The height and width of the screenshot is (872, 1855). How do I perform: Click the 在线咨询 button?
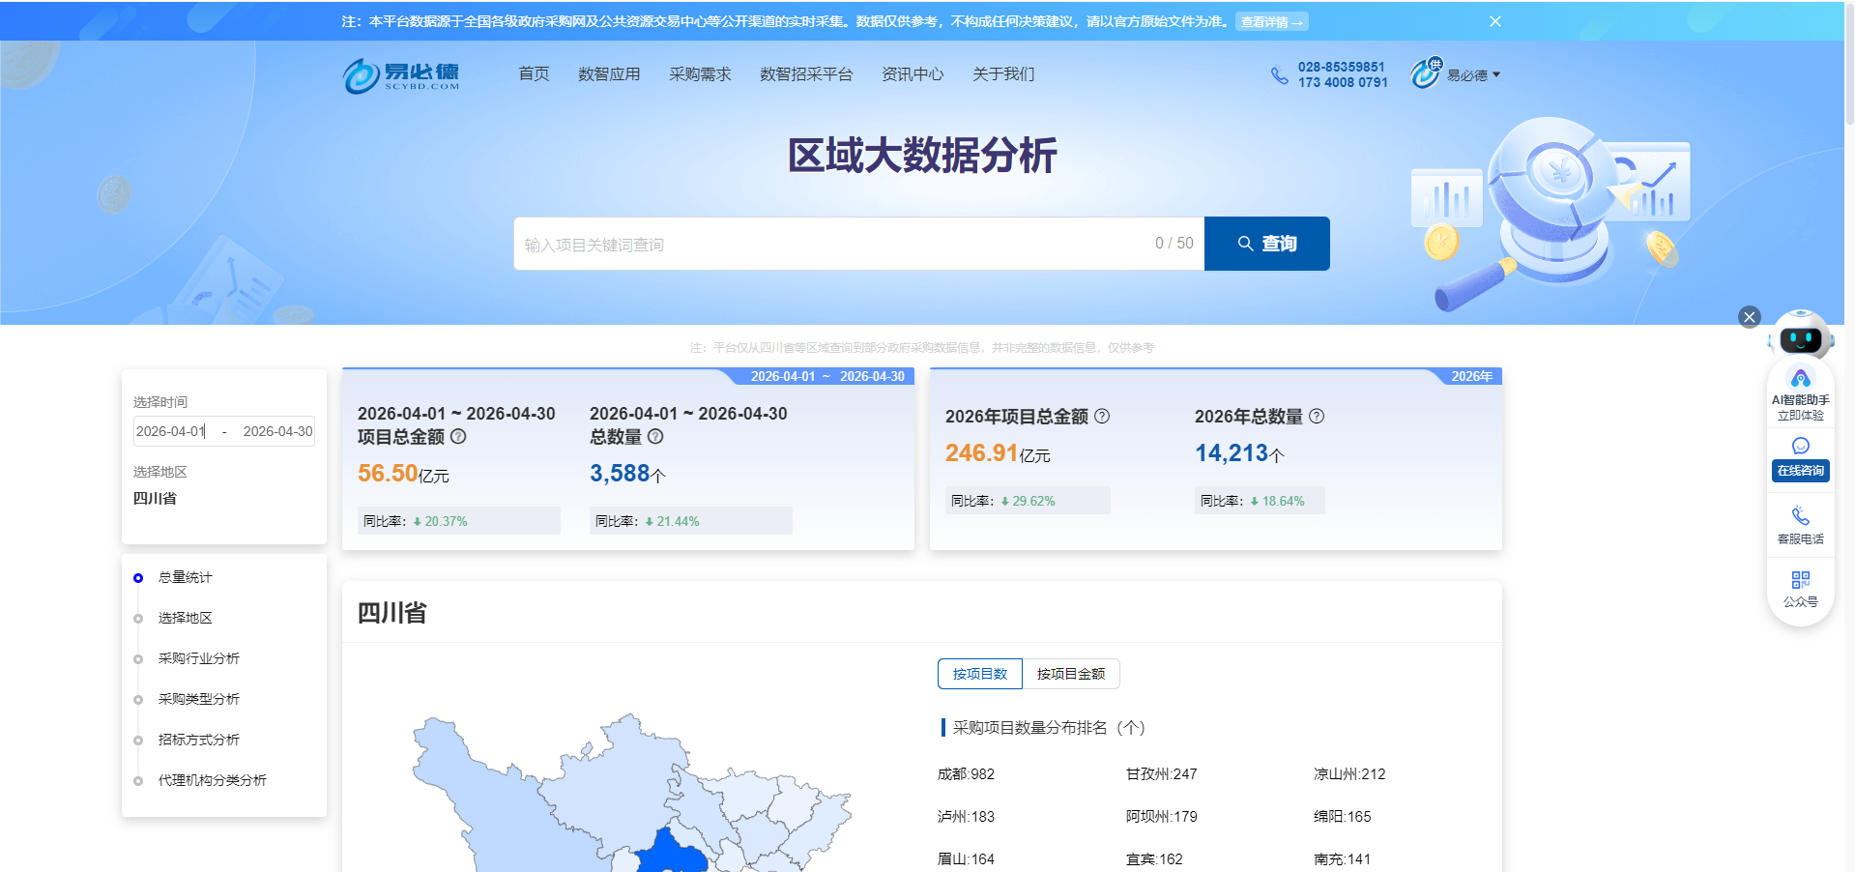(x=1800, y=471)
